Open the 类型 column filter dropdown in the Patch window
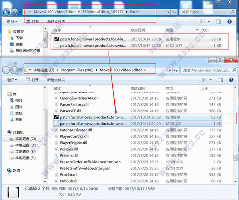The image size is (239, 200). 197,30
